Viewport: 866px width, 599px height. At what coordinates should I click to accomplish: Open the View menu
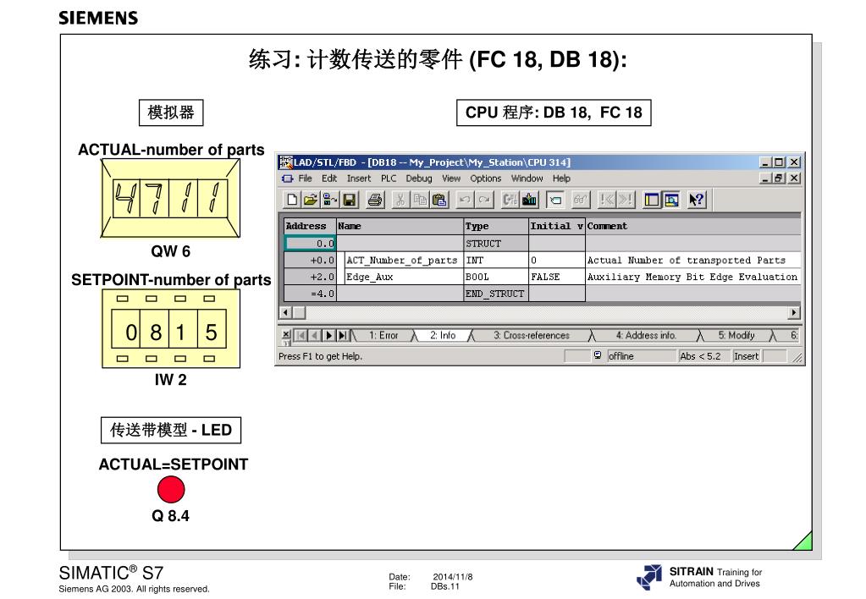coord(450,179)
